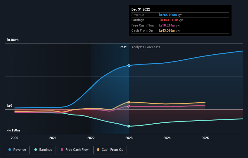Viewport: 248px width, 158px height.
Task: Click the 2022 x-axis label
Action: click(x=91, y=138)
